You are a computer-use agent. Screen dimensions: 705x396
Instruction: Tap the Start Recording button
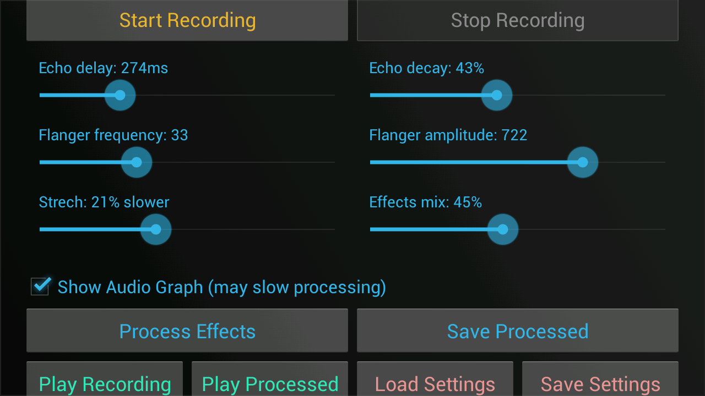(187, 21)
